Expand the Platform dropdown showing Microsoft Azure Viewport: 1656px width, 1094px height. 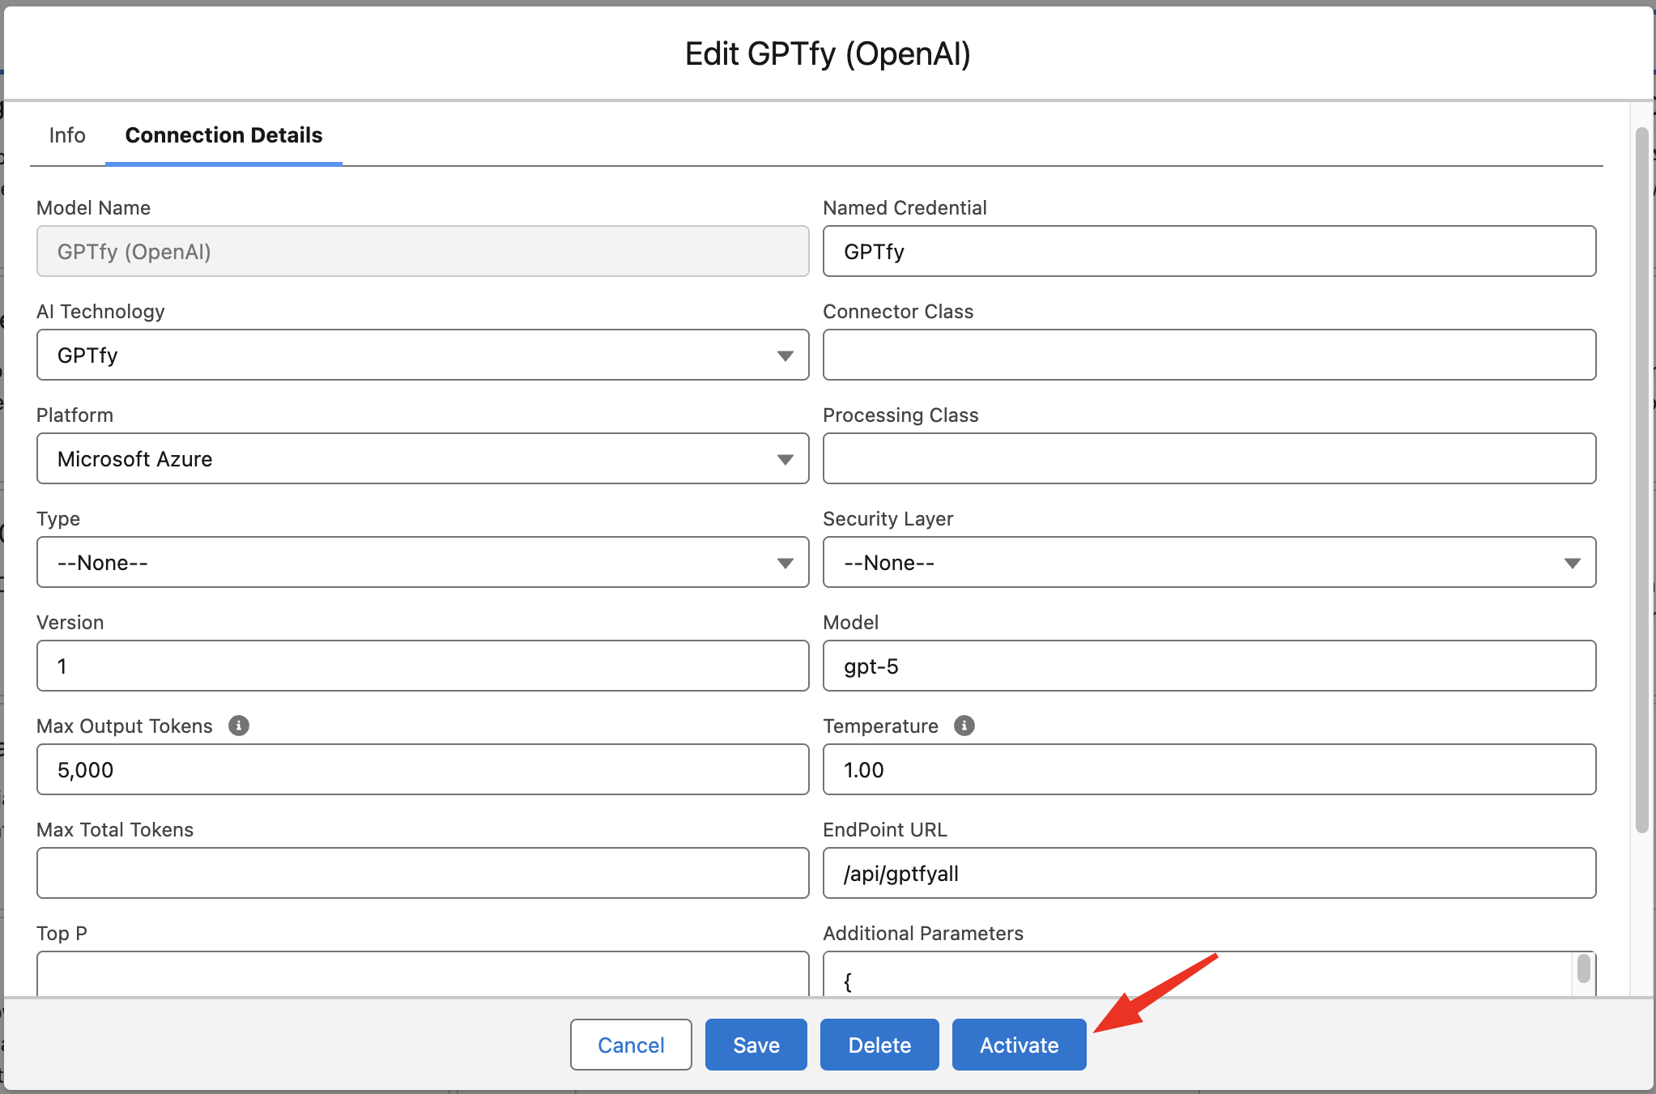tap(422, 458)
